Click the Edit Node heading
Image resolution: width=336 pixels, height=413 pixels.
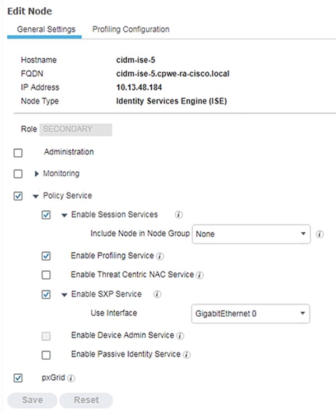(x=30, y=11)
